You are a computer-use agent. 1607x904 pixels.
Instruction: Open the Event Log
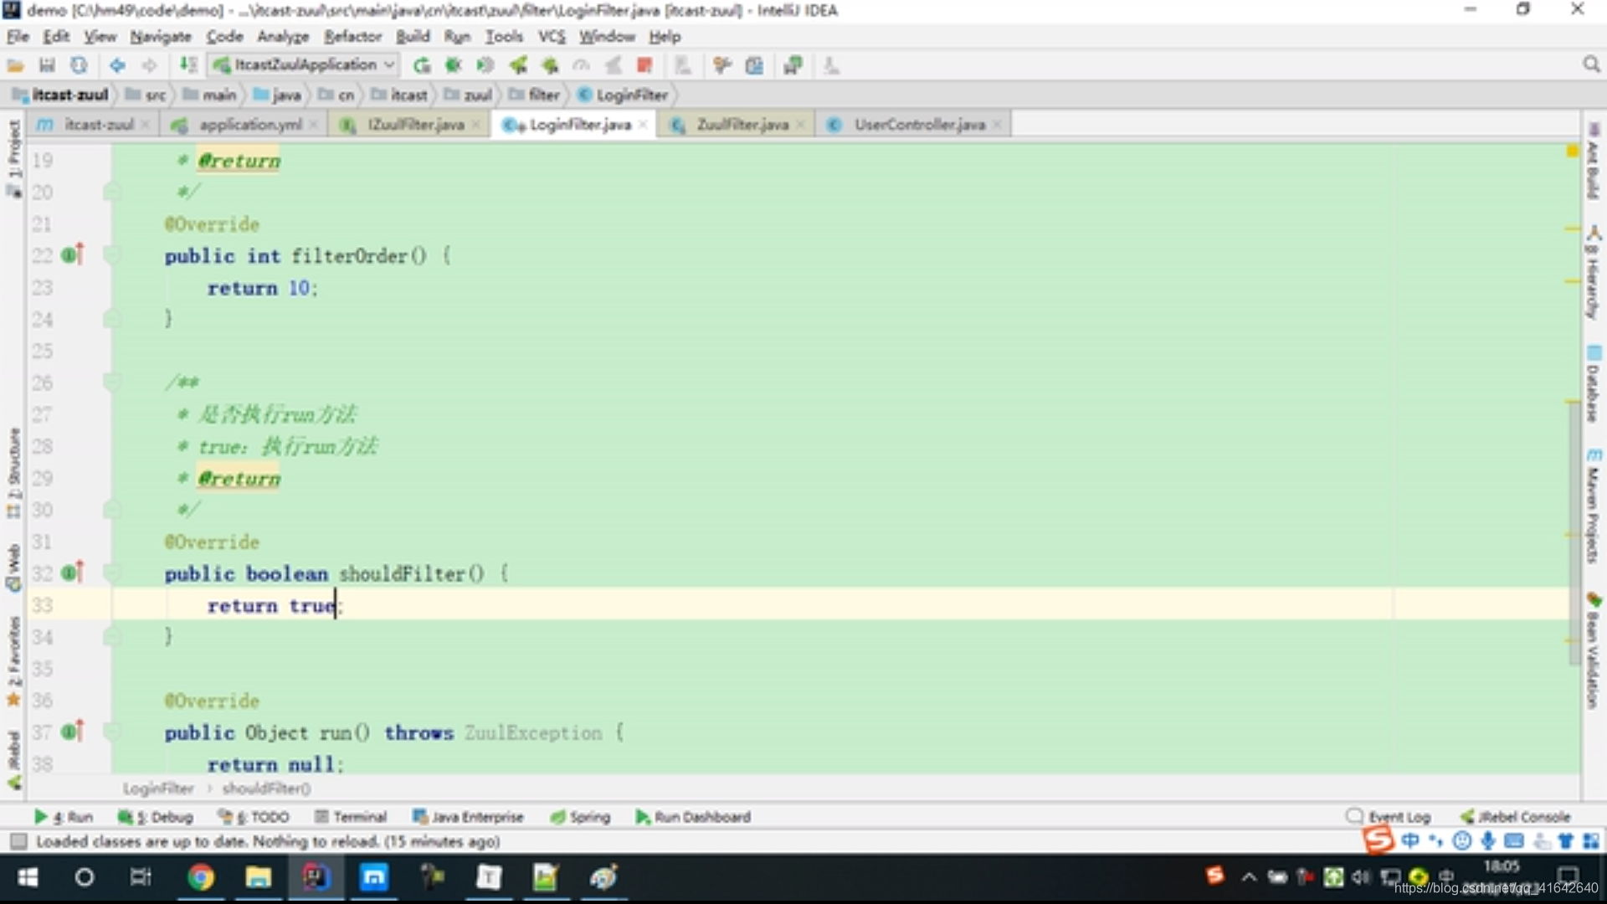(1389, 817)
